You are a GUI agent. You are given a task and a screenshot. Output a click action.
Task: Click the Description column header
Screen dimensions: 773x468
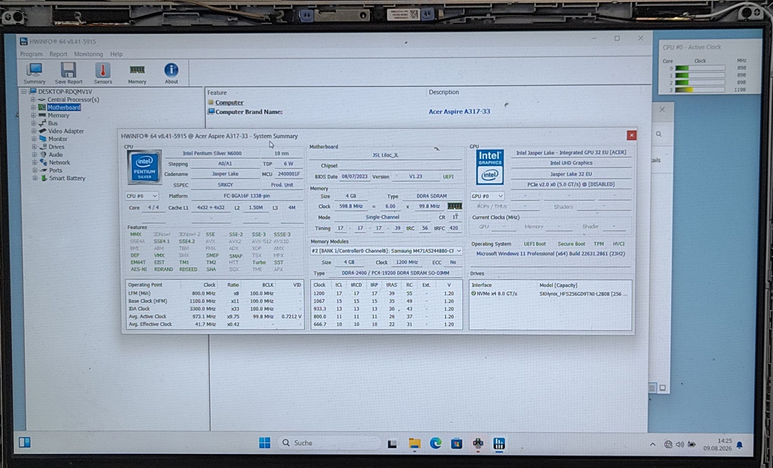[444, 92]
